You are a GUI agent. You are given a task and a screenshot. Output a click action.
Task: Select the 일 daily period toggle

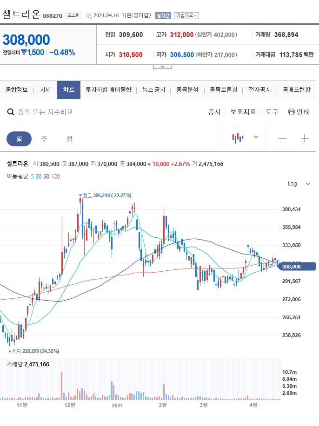coord(19,139)
